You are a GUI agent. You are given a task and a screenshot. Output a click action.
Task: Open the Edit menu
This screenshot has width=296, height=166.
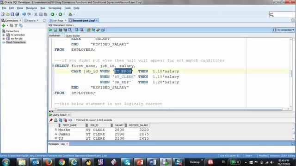(x=12, y=8)
